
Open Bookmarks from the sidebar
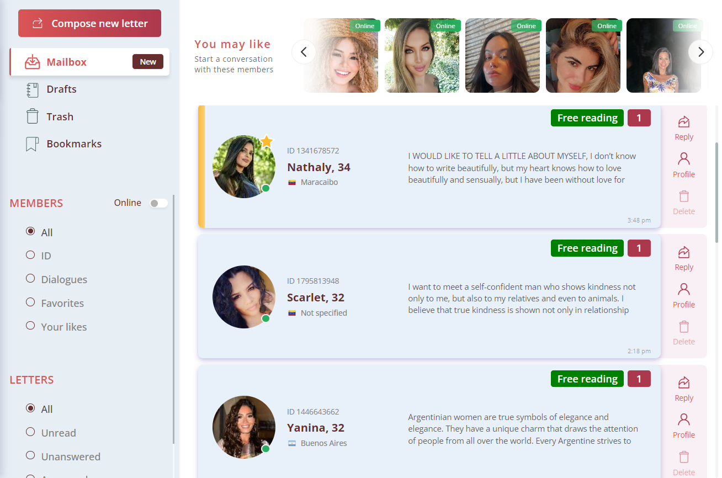(x=74, y=144)
